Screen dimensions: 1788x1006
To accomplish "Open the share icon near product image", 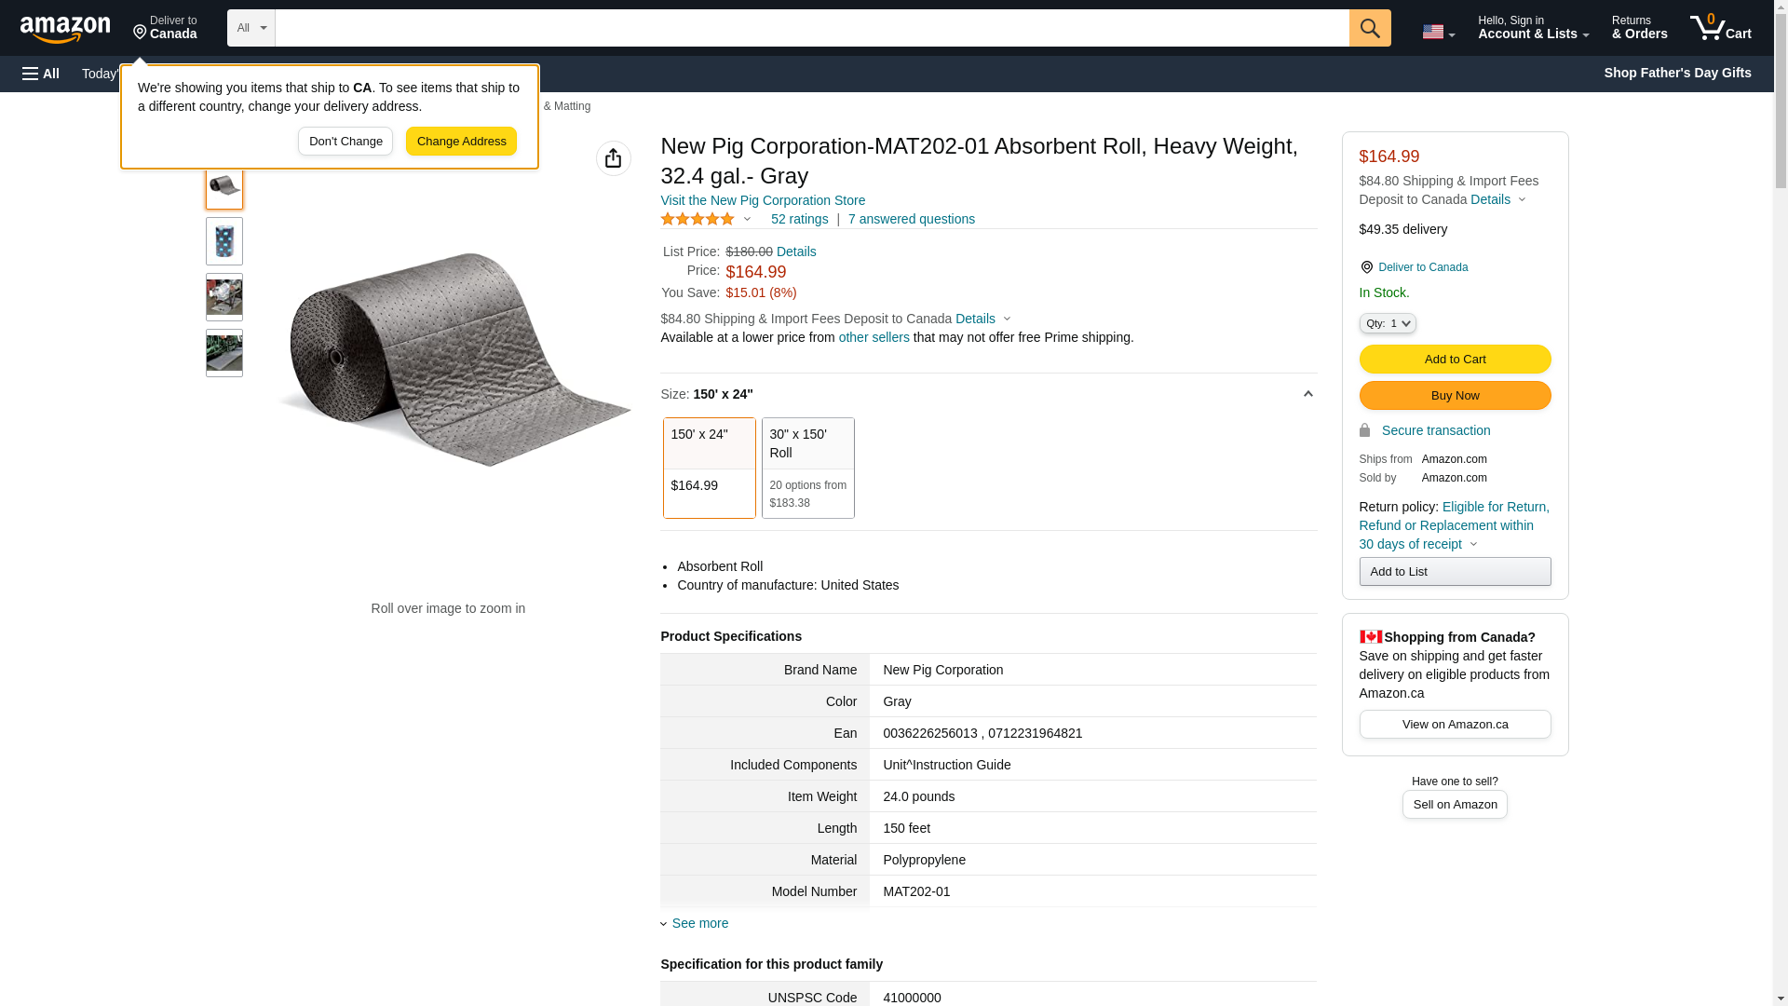I will pyautogui.click(x=613, y=158).
